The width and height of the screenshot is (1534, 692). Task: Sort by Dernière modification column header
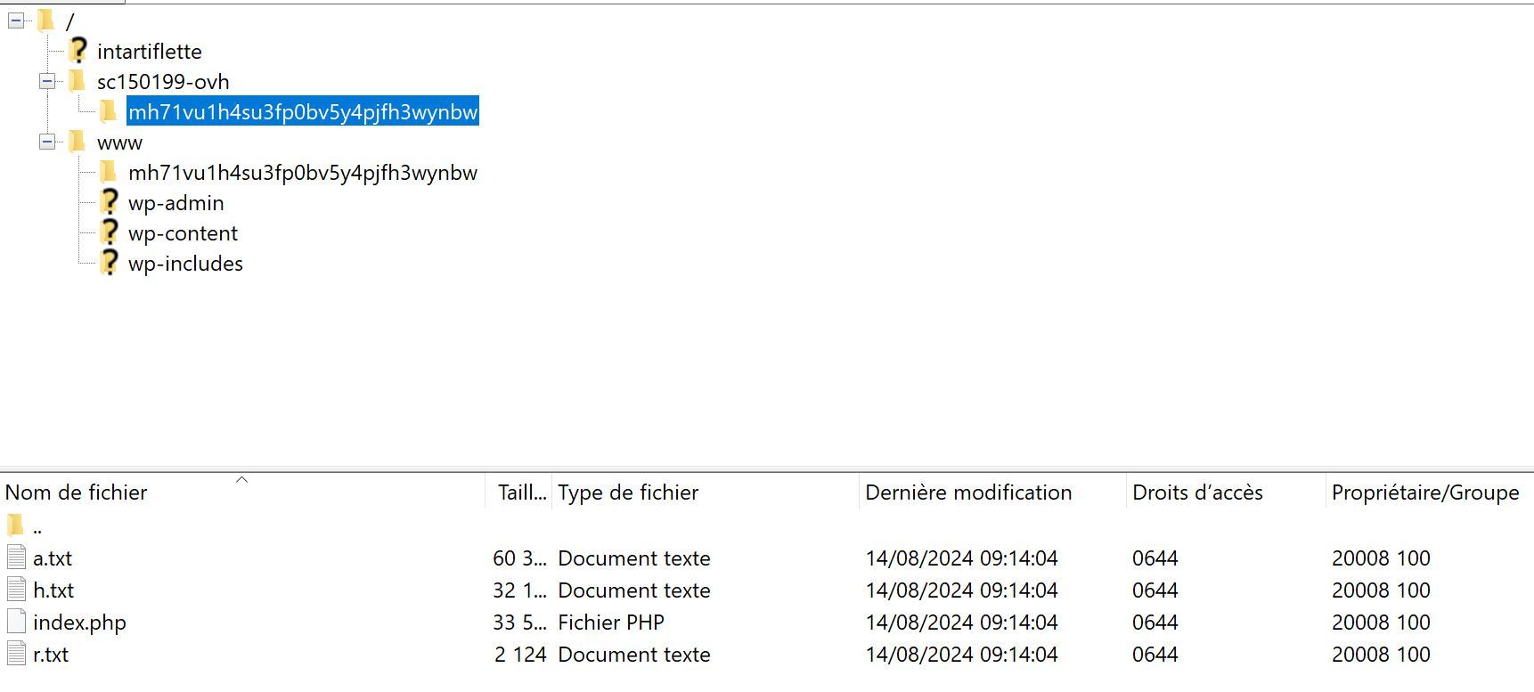(968, 493)
